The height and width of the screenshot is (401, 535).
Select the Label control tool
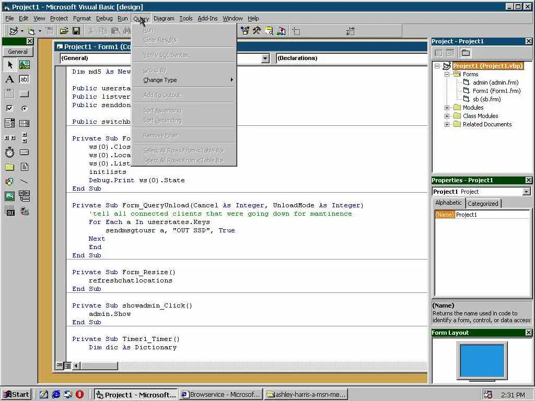[10, 79]
